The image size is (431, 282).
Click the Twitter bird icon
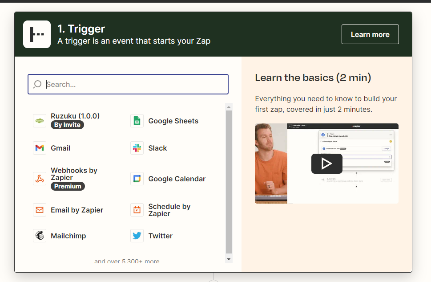[137, 236]
